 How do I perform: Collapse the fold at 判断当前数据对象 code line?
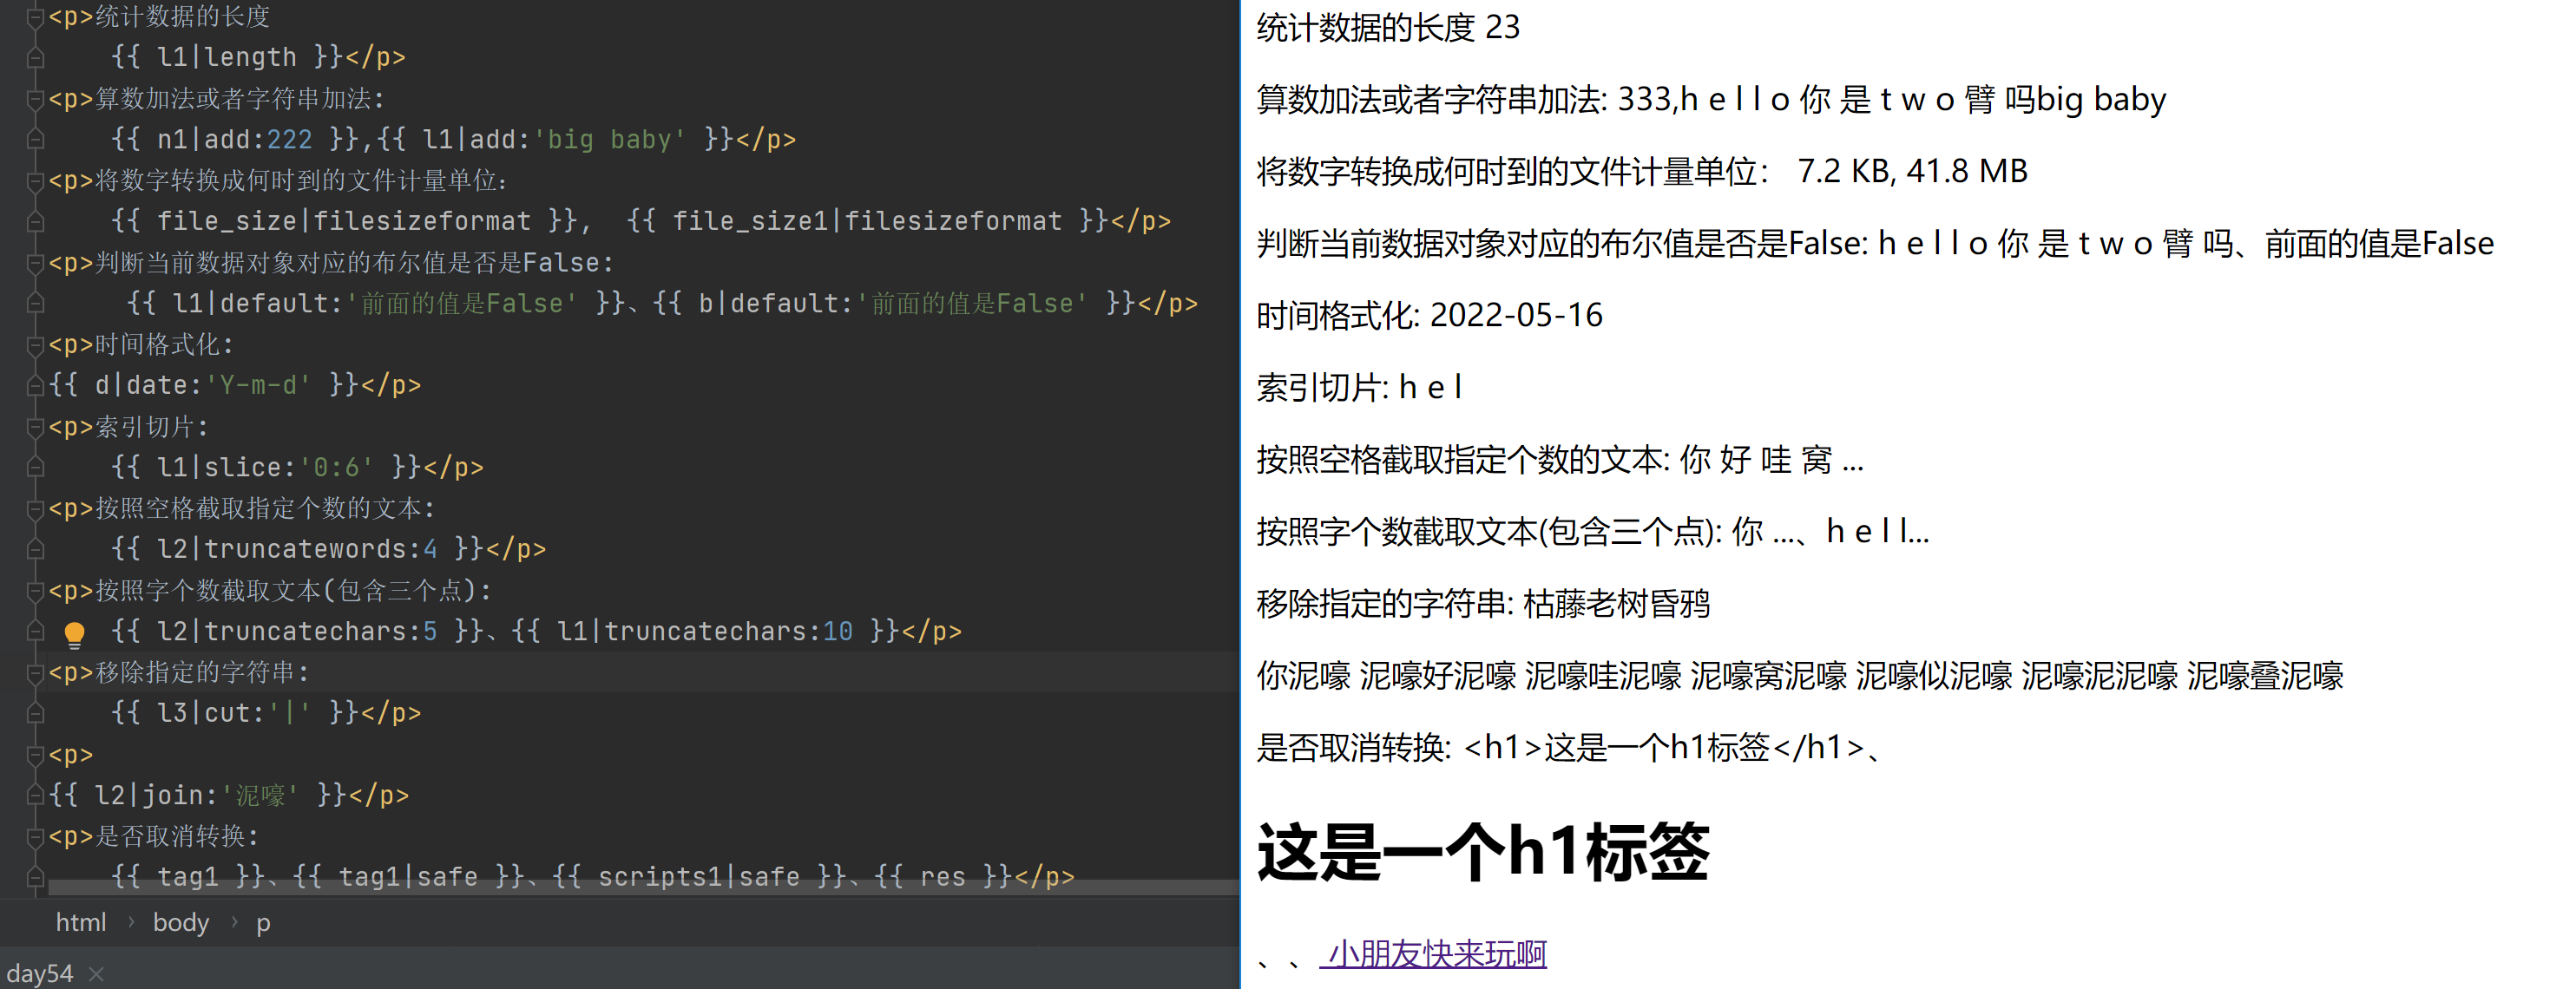[35, 263]
